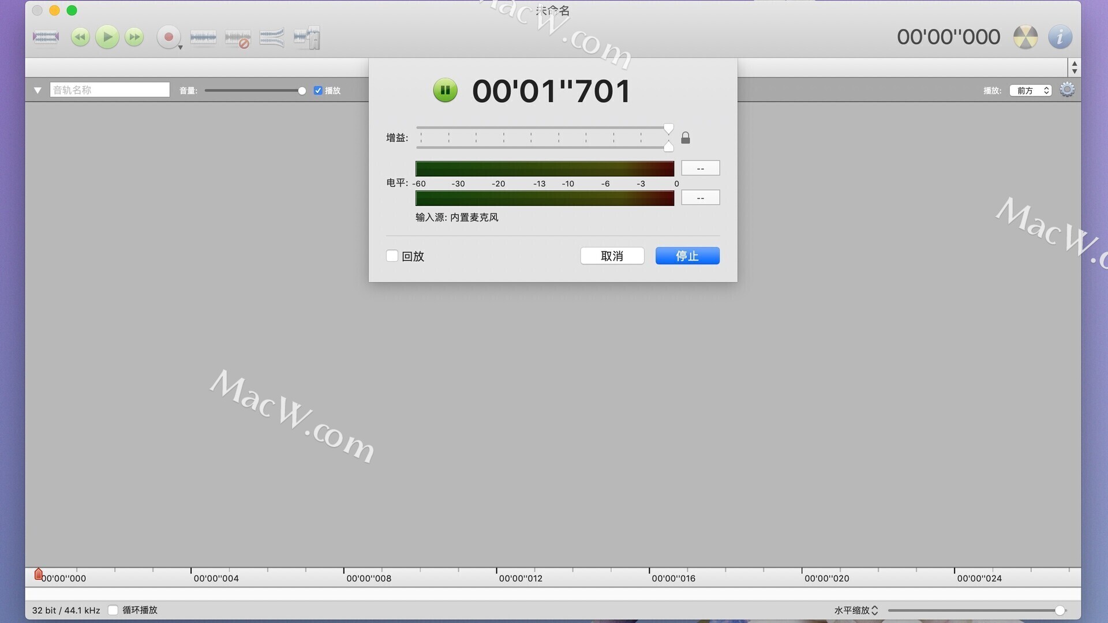Click the red playhead marker on timeline

(38, 574)
